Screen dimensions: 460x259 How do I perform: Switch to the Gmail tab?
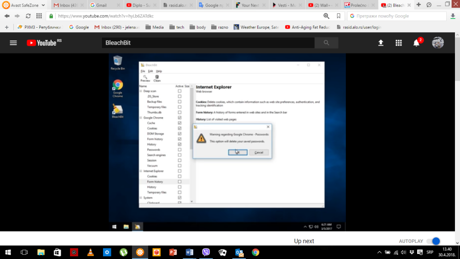click(104, 5)
